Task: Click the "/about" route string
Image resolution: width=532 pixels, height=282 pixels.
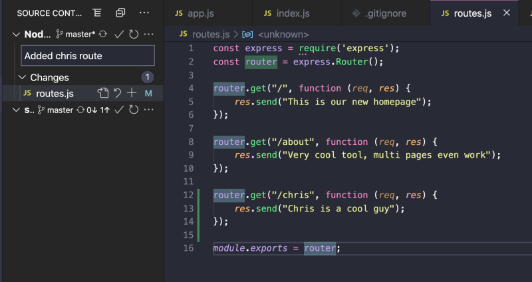Action: 293,142
